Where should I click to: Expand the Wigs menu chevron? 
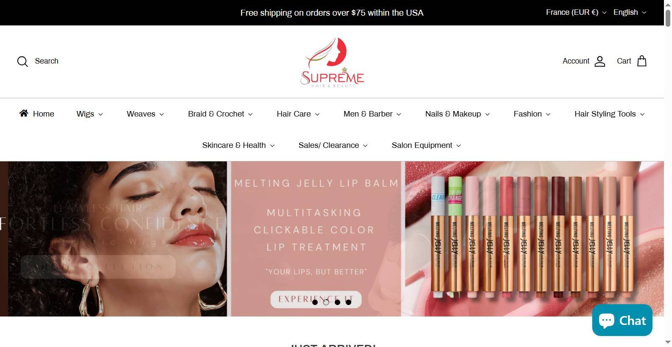tap(101, 114)
